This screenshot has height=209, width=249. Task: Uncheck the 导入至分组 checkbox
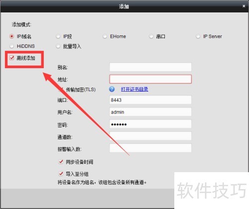coord(61,174)
